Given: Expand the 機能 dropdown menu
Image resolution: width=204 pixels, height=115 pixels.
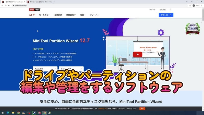Looking at the screenshot, I should click(x=83, y=15).
